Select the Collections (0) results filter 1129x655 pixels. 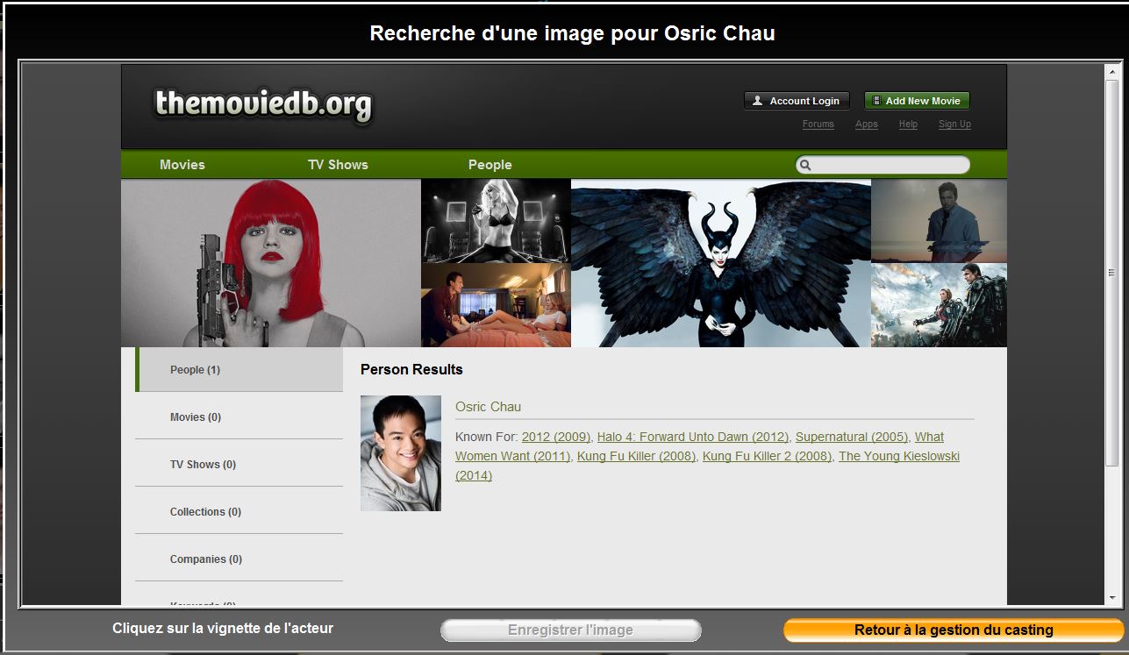[x=205, y=512]
